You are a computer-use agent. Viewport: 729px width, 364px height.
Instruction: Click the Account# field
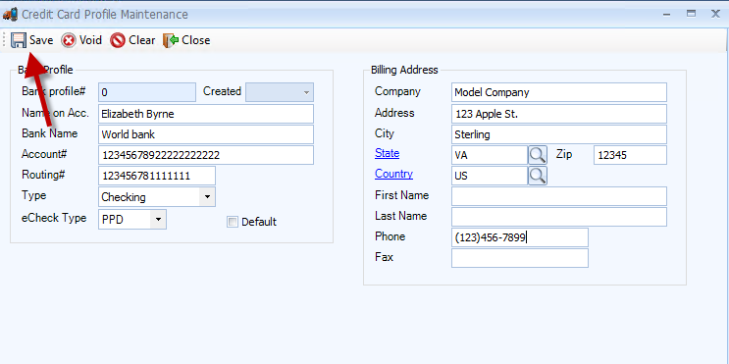click(x=206, y=155)
